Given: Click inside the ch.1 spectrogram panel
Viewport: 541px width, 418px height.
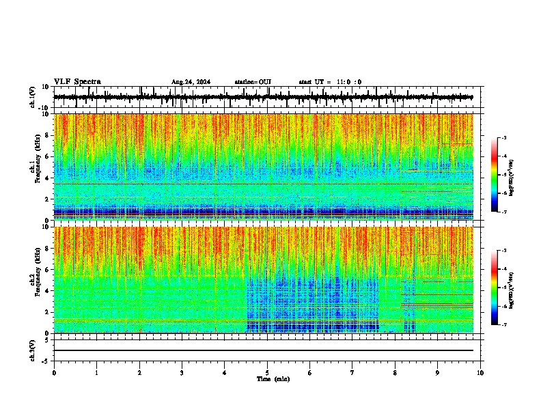Looking at the screenshot, I should 264,167.
